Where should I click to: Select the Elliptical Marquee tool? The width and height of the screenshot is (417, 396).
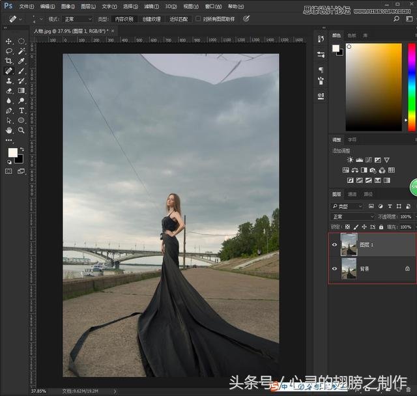point(22,41)
